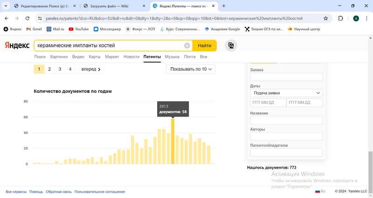The height and width of the screenshot is (198, 373).
Task: Switch to the Картинки search tab
Action: (59, 57)
